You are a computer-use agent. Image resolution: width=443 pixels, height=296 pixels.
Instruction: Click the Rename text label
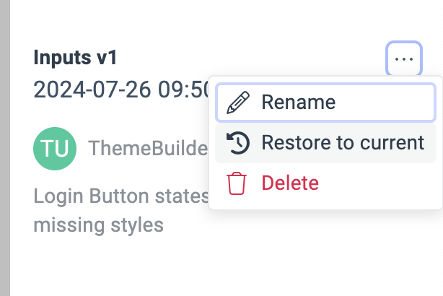pyautogui.click(x=298, y=103)
